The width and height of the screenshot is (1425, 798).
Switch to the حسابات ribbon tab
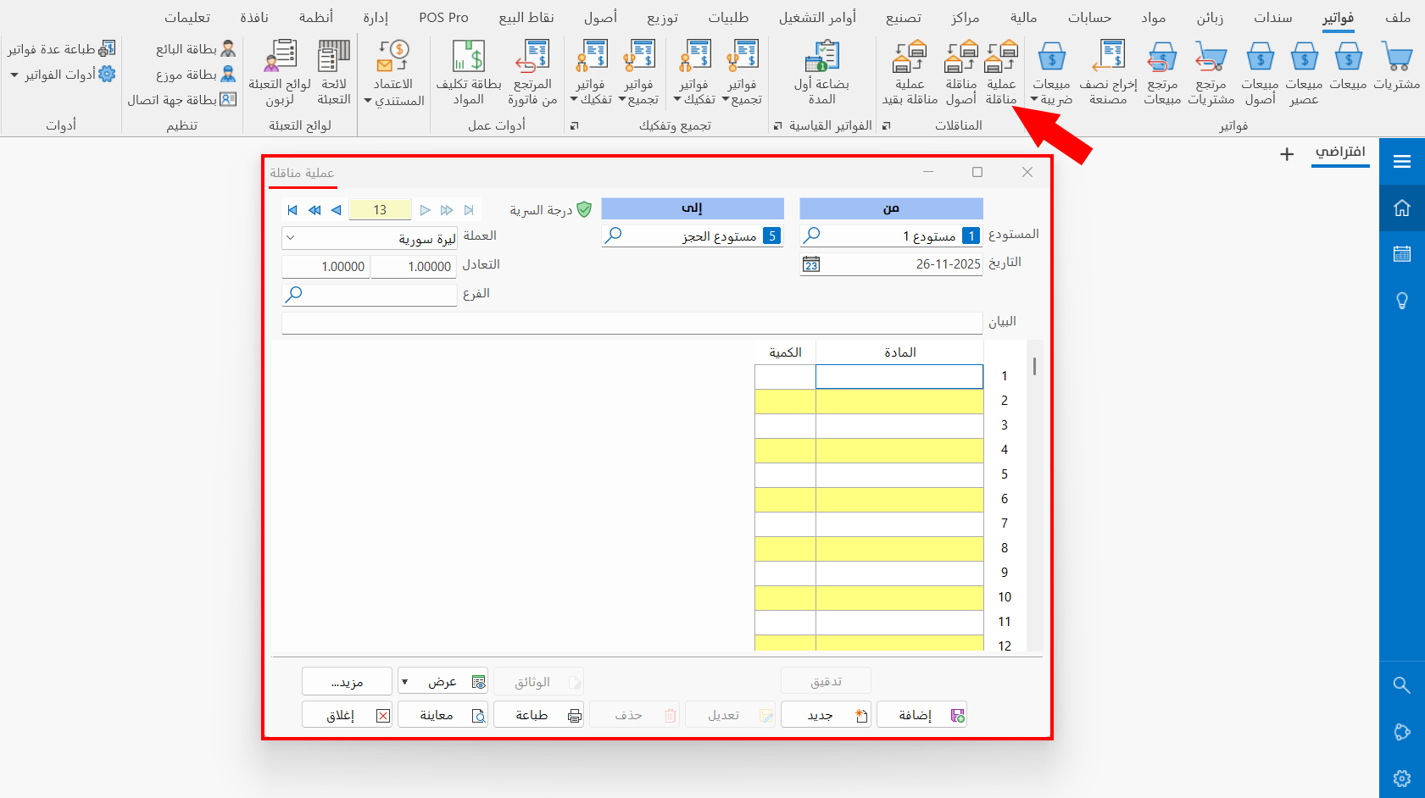(1088, 17)
